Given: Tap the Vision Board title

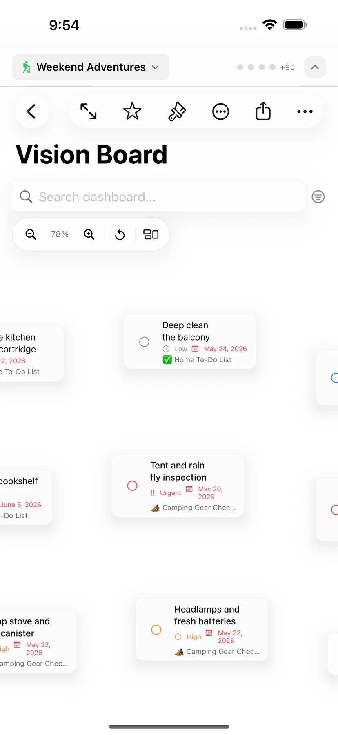Looking at the screenshot, I should tap(91, 155).
